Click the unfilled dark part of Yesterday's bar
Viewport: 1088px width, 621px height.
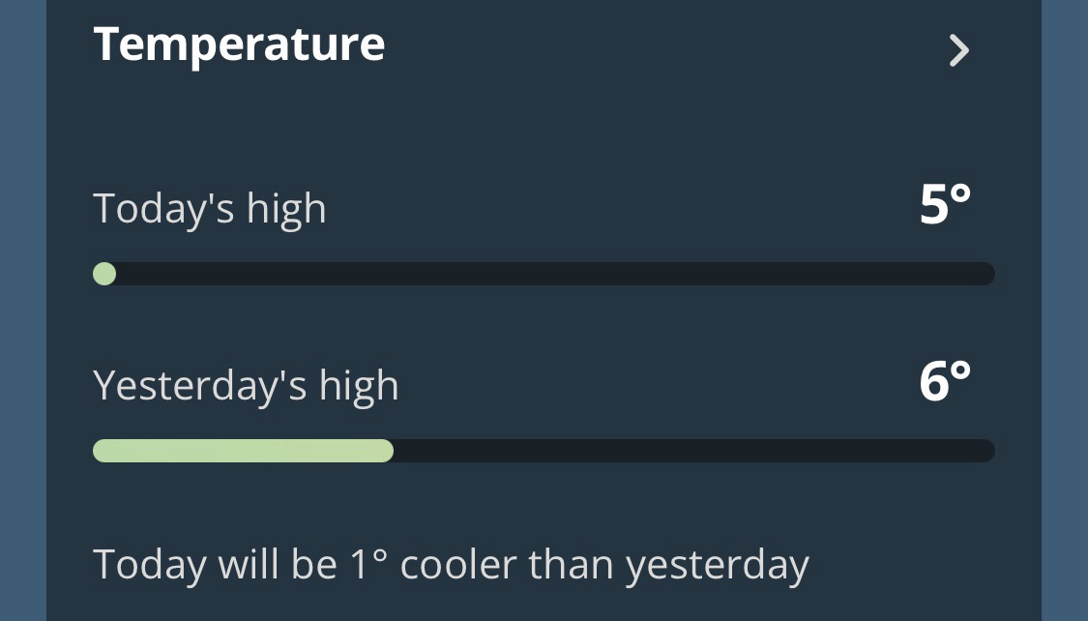click(691, 451)
